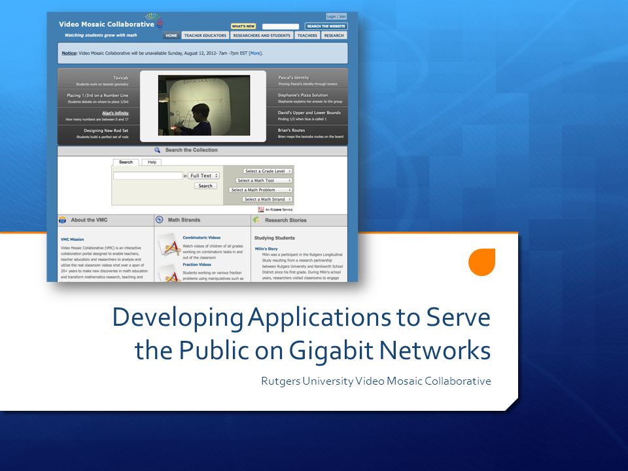Click the Login link at top

pos(331,16)
